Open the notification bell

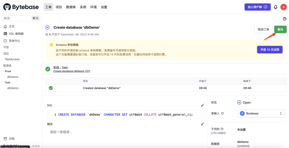point(276,7)
